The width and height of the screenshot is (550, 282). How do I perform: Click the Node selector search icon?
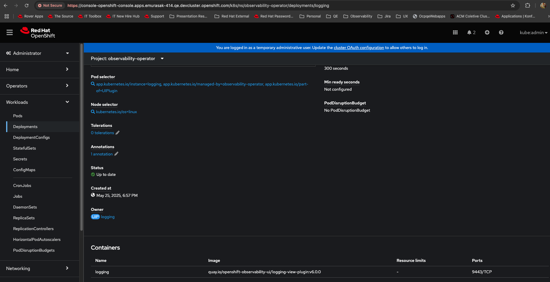93,112
